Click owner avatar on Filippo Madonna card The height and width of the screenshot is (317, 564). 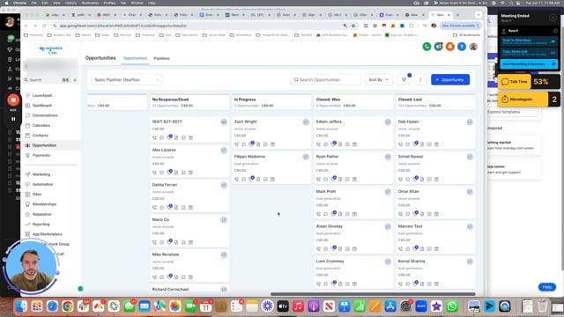pos(306,157)
